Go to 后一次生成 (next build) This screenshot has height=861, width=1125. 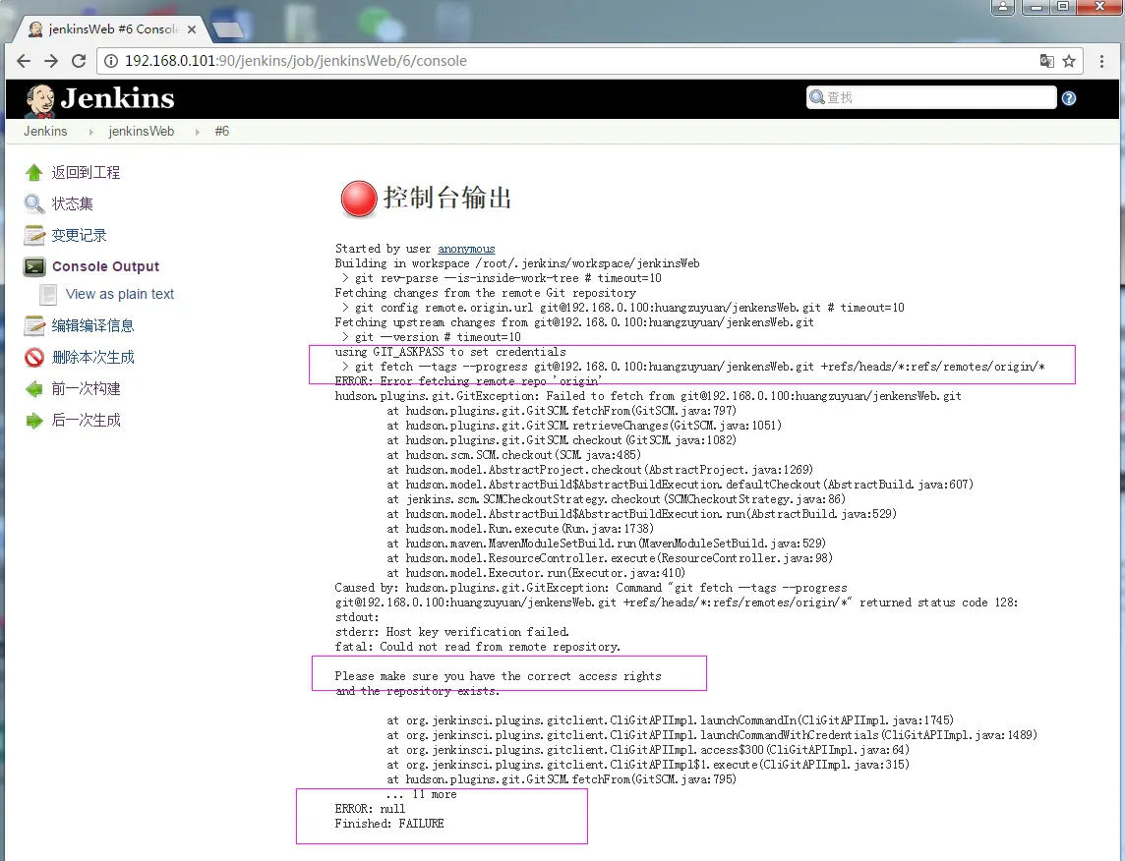coord(86,420)
